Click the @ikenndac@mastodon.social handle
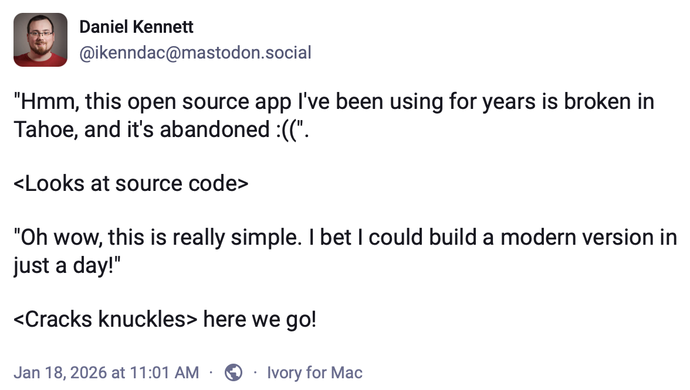690x390 pixels. click(195, 53)
